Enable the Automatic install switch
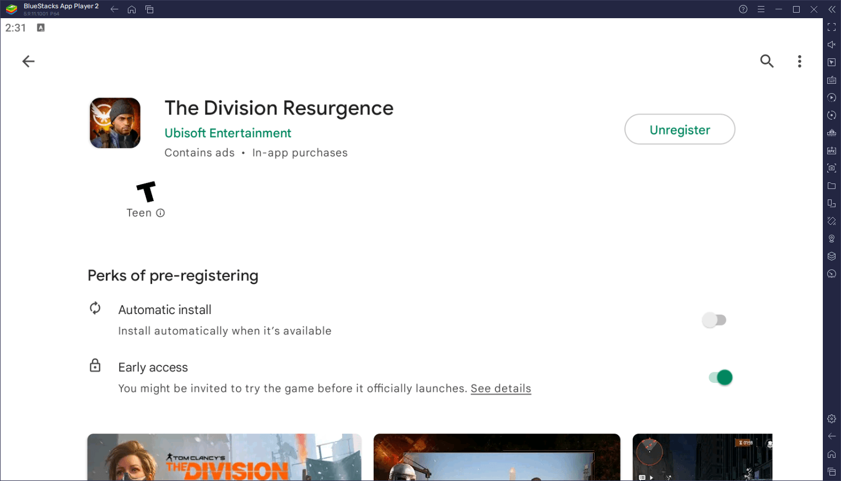The width and height of the screenshot is (841, 481). coord(714,320)
